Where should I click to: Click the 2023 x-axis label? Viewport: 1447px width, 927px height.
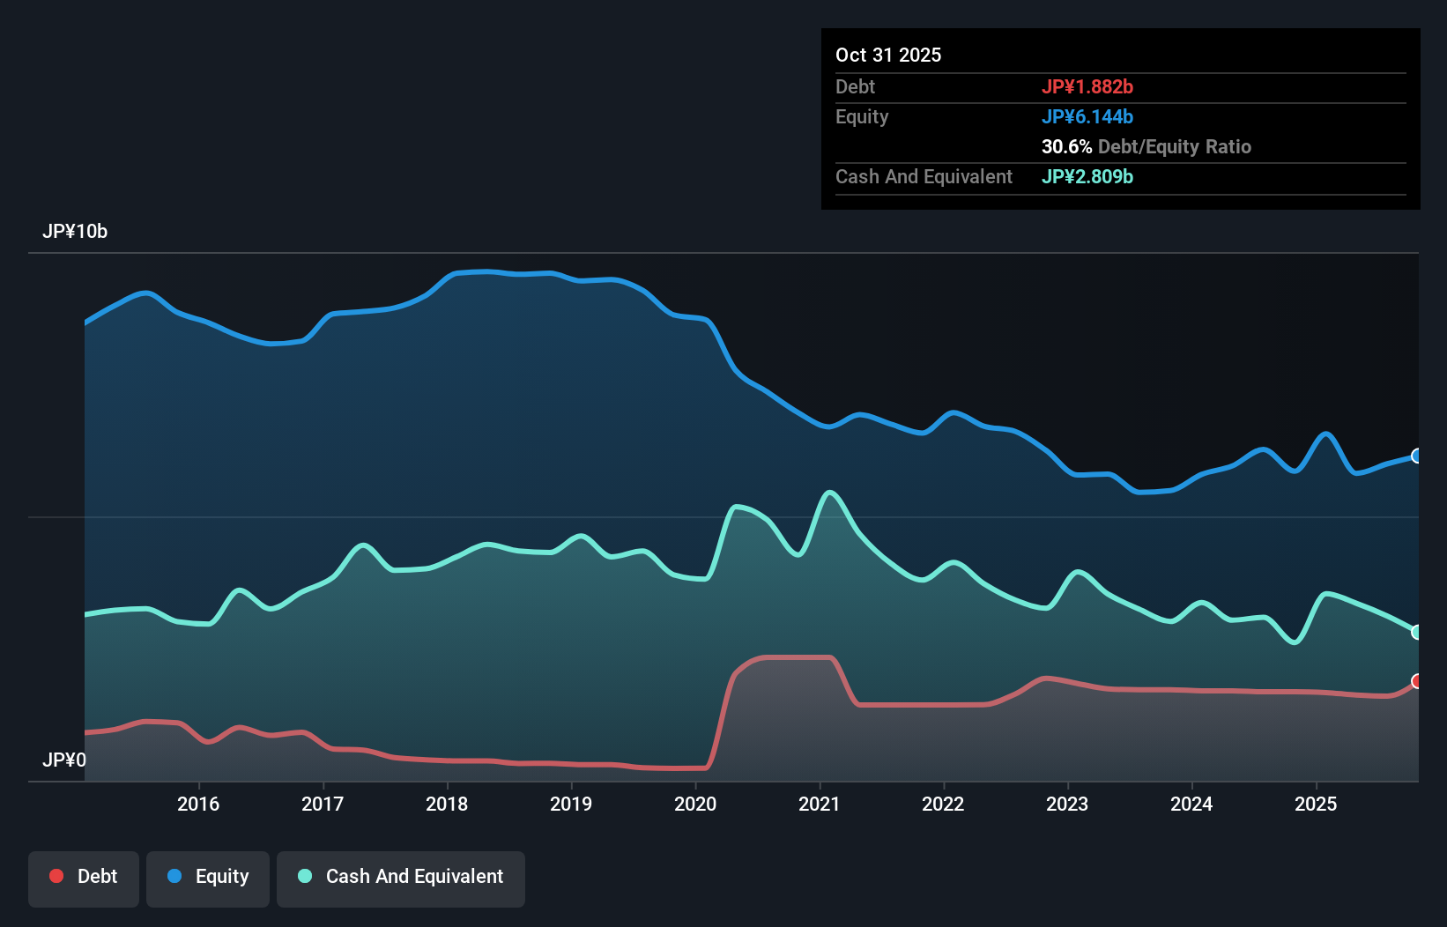click(x=1067, y=804)
